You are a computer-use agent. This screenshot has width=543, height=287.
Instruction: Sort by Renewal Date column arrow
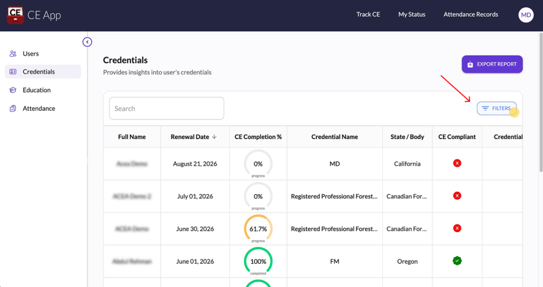pos(215,137)
